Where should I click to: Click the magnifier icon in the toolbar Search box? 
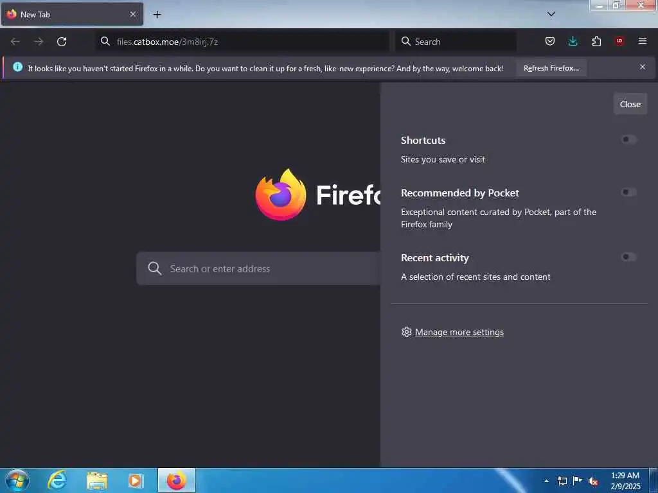(406, 41)
